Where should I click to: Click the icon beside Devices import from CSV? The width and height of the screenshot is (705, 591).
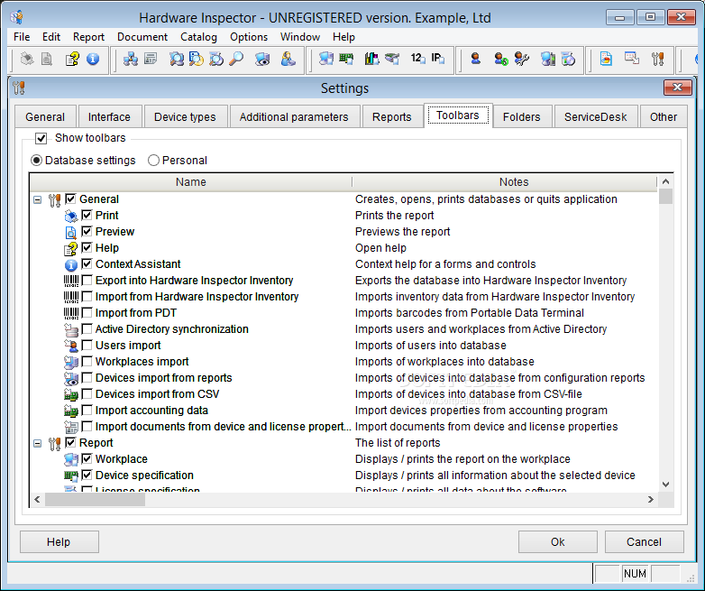71,394
